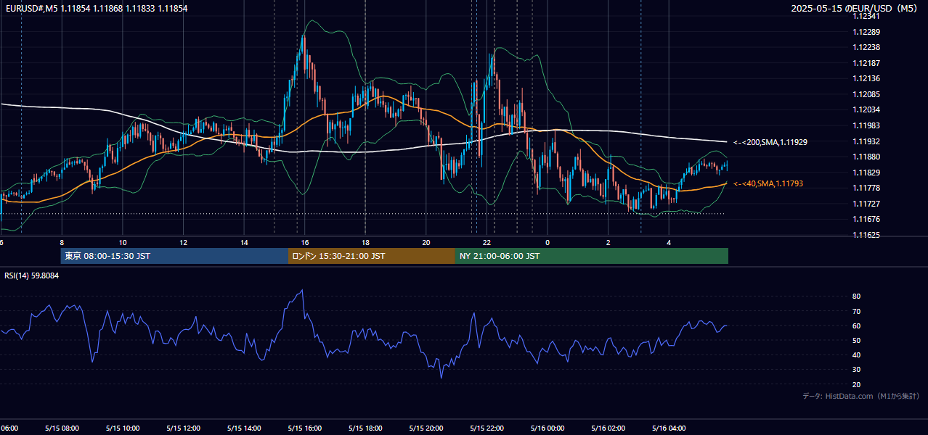
Task: Click the 5/16 02:00 bottom time label
Action: [x=608, y=428]
